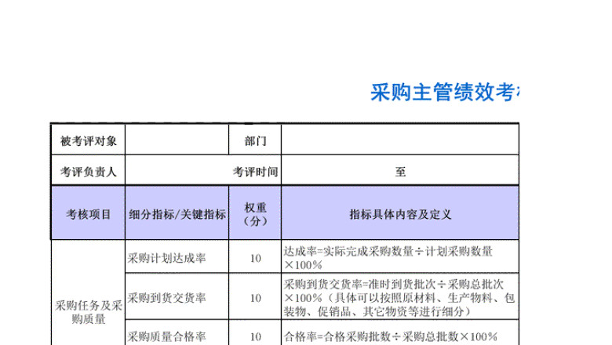The image size is (612, 345).
Task: Select the 被考评对象 label cell
Action: 88,140
